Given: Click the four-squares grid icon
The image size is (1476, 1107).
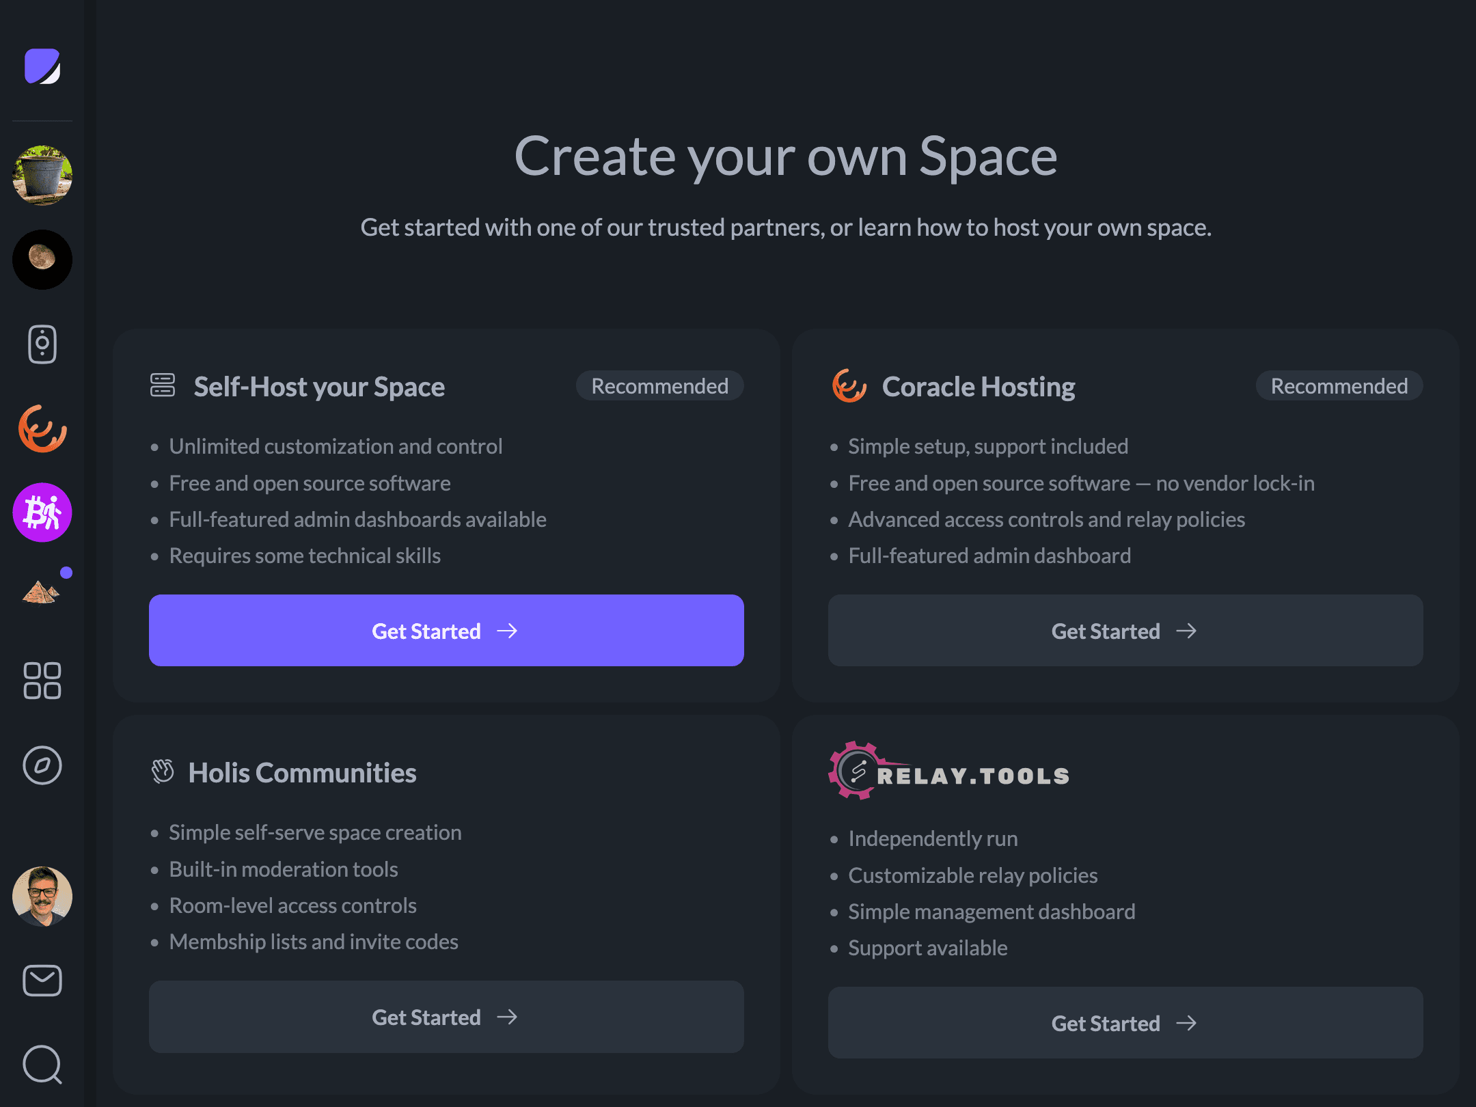Looking at the screenshot, I should click(42, 681).
